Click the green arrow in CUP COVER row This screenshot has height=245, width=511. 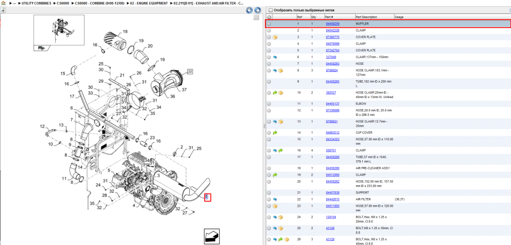275,133
